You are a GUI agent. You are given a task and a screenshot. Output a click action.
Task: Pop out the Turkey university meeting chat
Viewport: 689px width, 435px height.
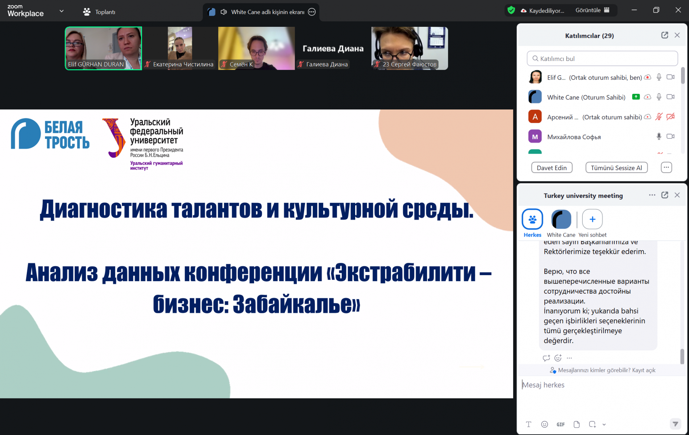pos(664,195)
